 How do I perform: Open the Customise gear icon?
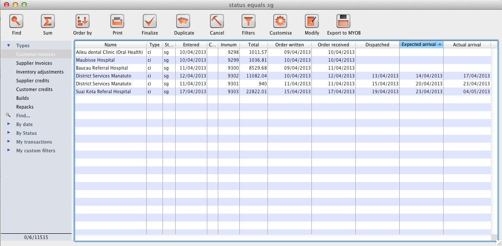pyautogui.click(x=280, y=21)
